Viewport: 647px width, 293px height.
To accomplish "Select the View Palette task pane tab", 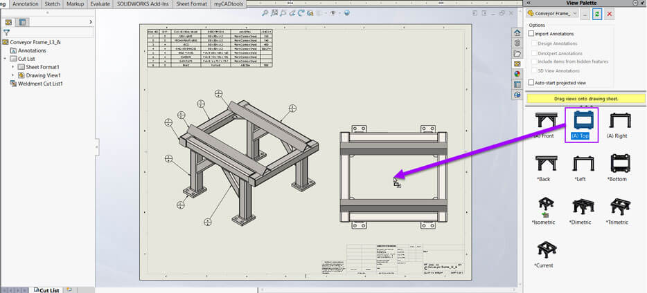I will [x=517, y=64].
